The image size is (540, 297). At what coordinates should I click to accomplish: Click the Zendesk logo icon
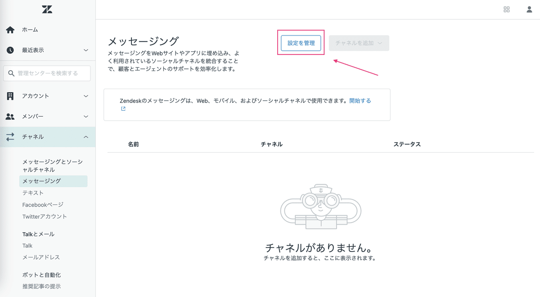point(47,9)
